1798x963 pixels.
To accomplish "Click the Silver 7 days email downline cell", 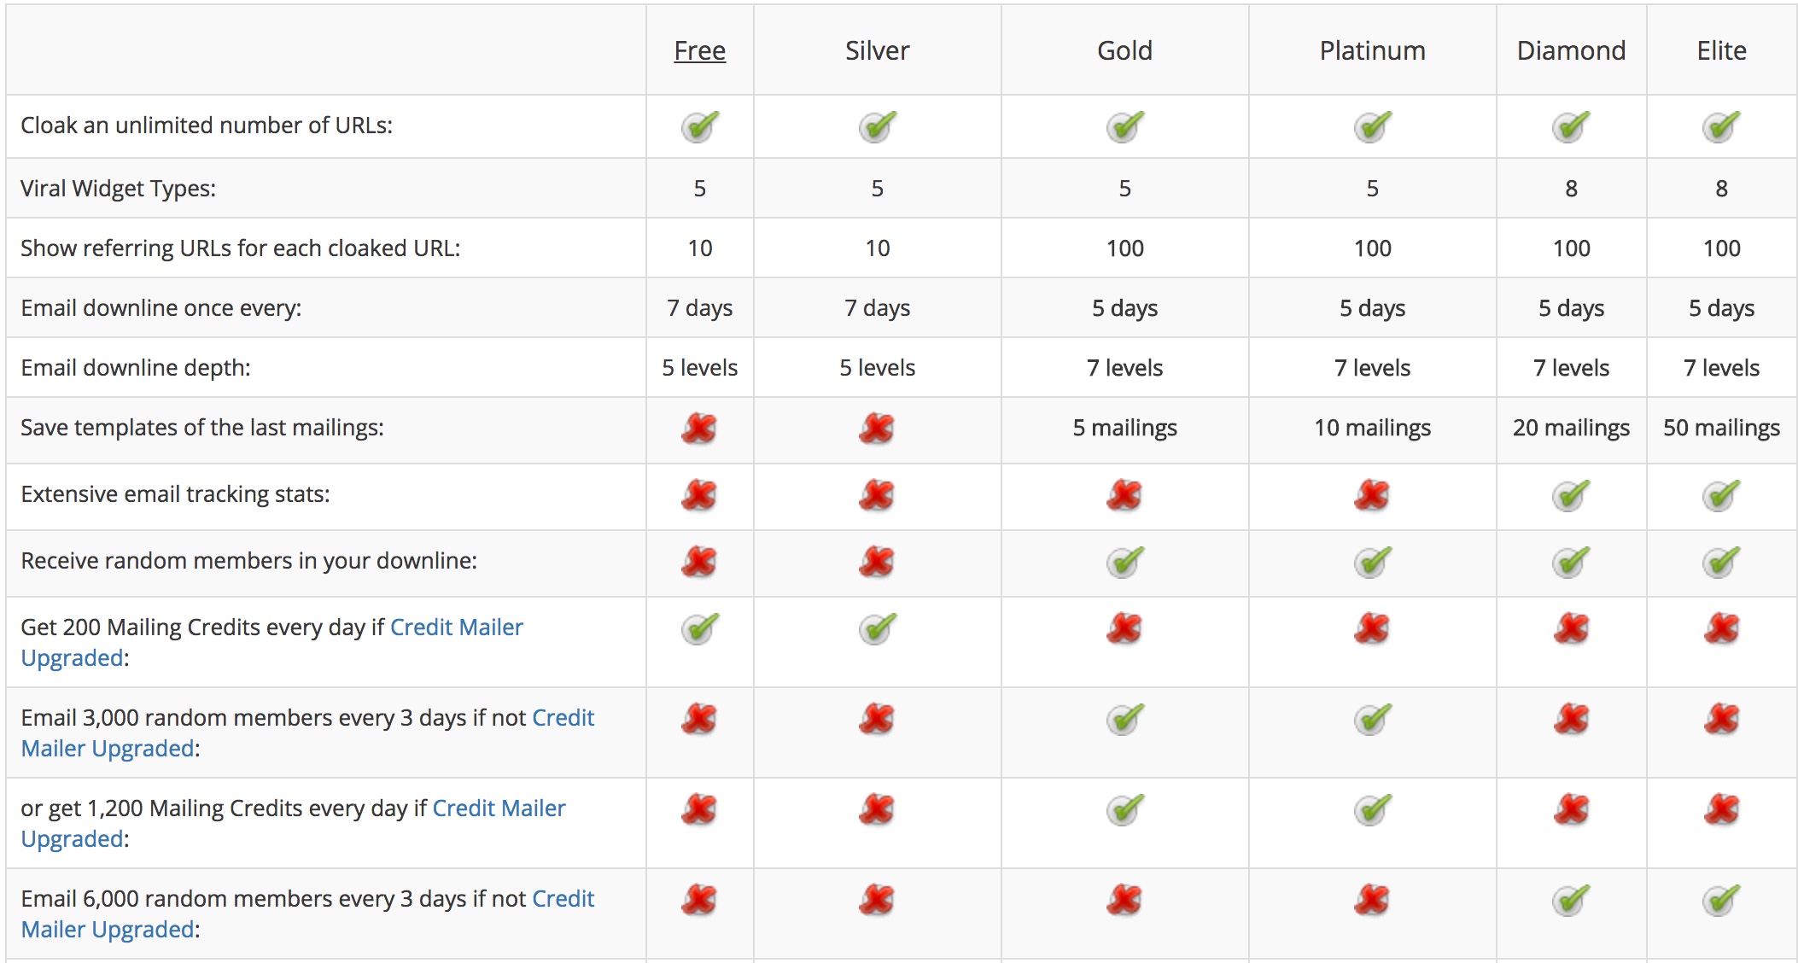I will click(878, 308).
